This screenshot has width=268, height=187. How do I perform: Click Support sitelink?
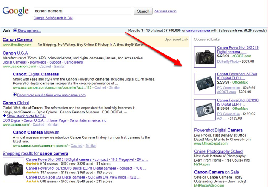coord(55,62)
